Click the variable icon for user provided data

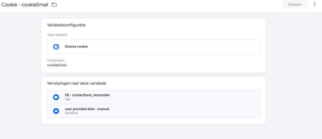(56, 111)
